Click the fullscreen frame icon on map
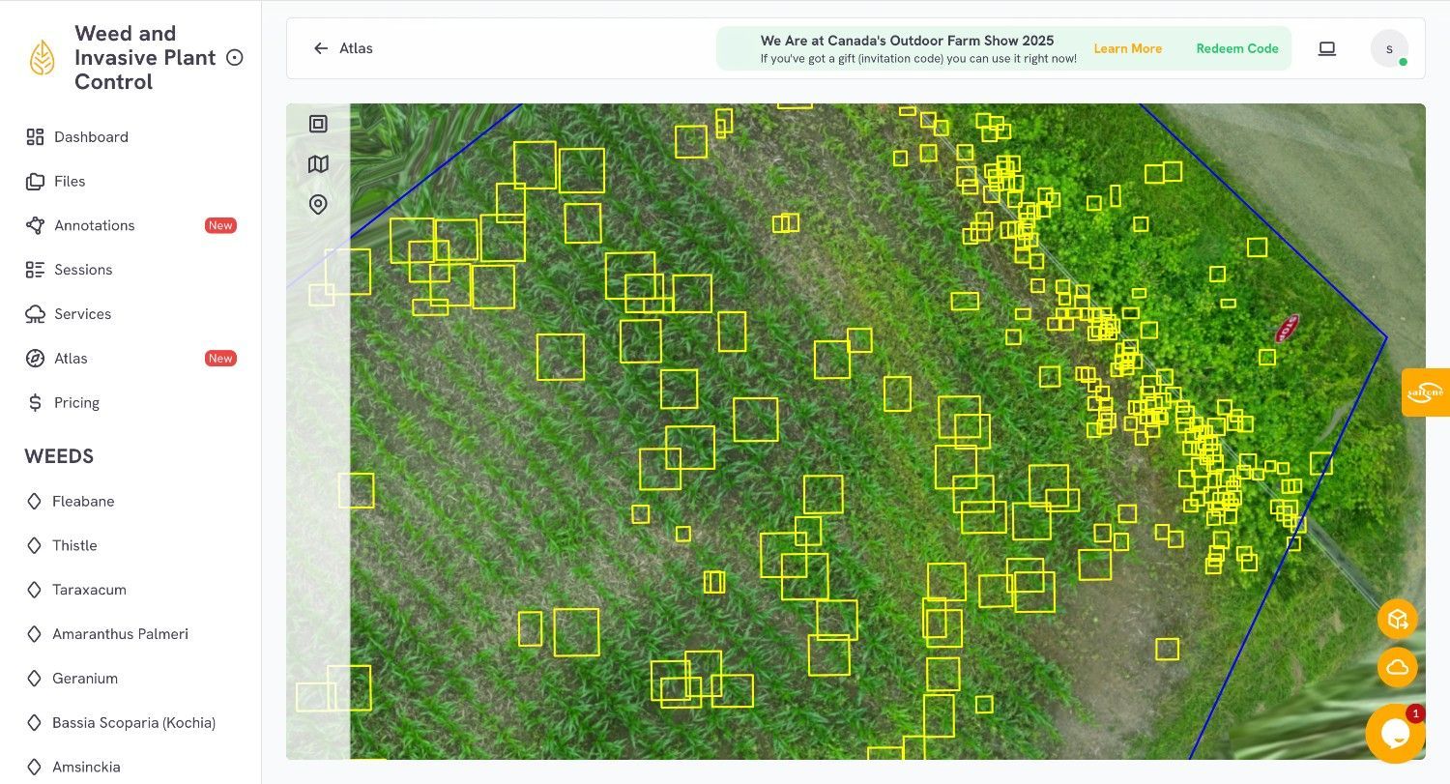Image resolution: width=1450 pixels, height=784 pixels. click(x=318, y=124)
